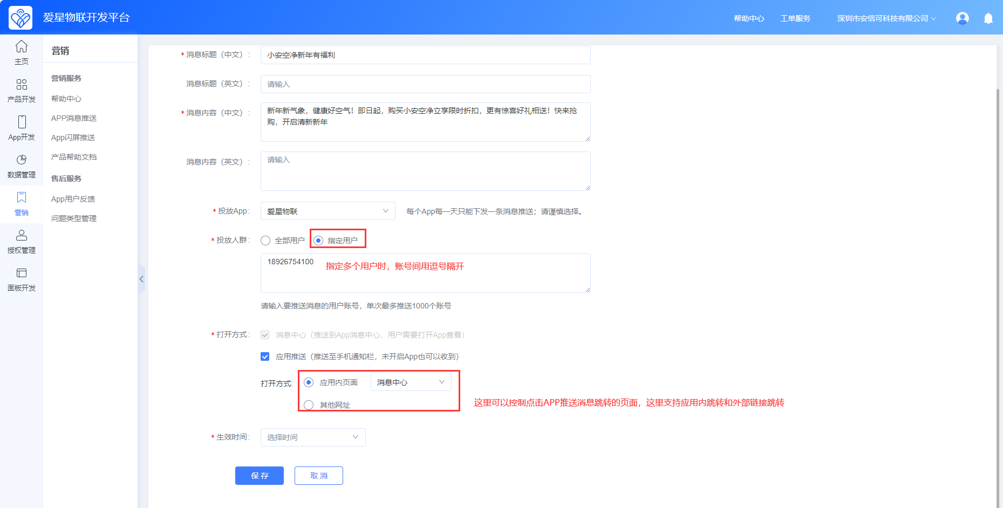The height and width of the screenshot is (508, 1003).
Task: Open 问题类型管理 menu item
Action: pos(74,218)
